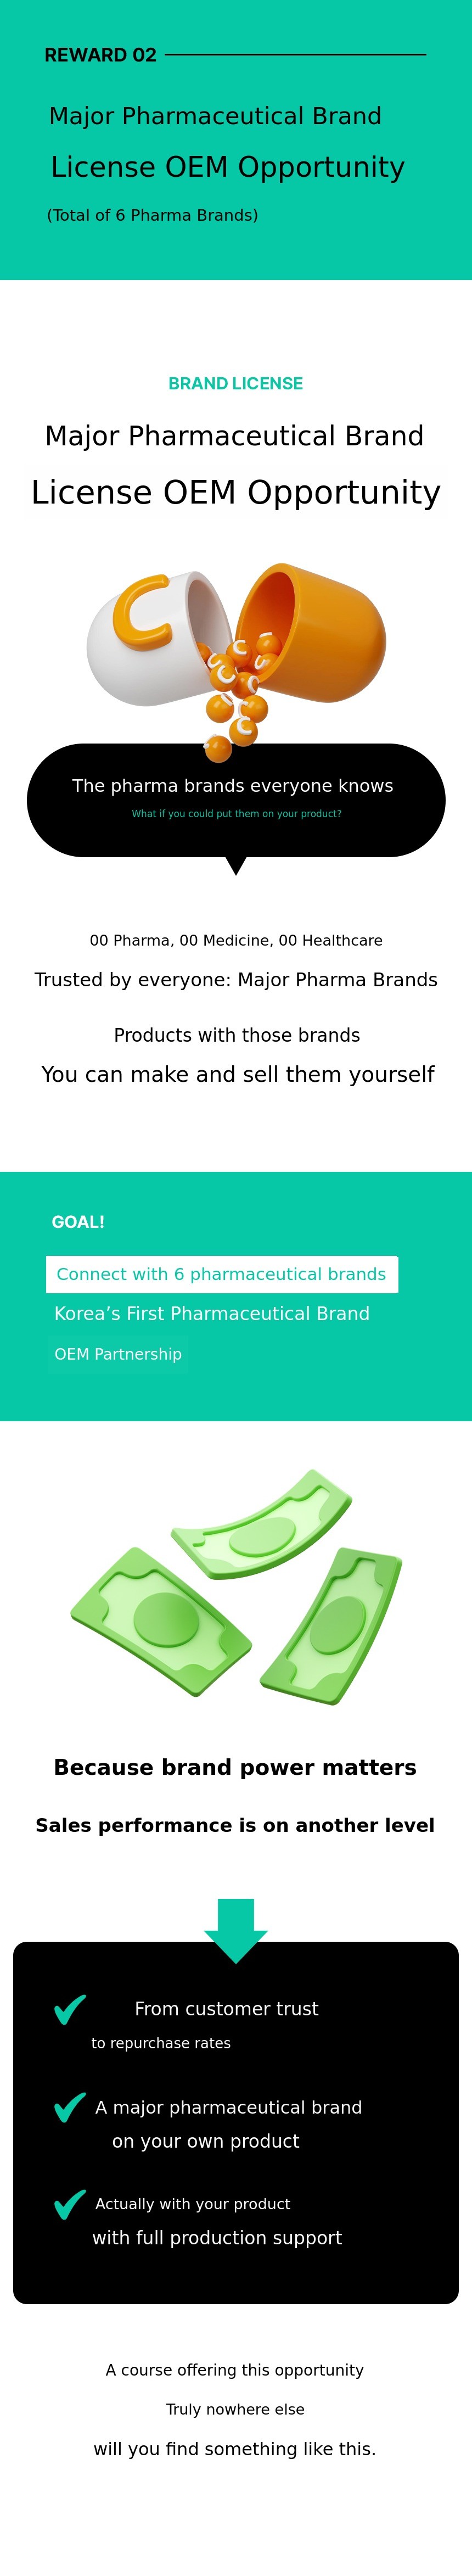Viewport: 472px width, 2576px height.
Task: Click the top banknote illustration
Action: pos(262,1524)
